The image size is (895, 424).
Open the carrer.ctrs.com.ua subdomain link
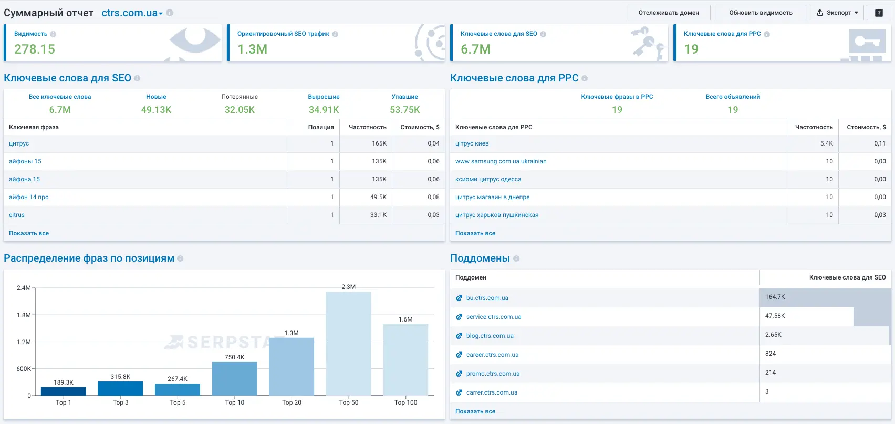[492, 392]
